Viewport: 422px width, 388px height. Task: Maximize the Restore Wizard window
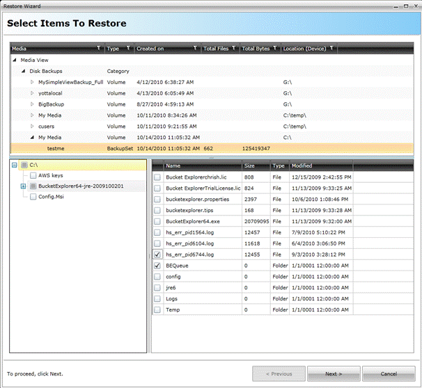405,6
